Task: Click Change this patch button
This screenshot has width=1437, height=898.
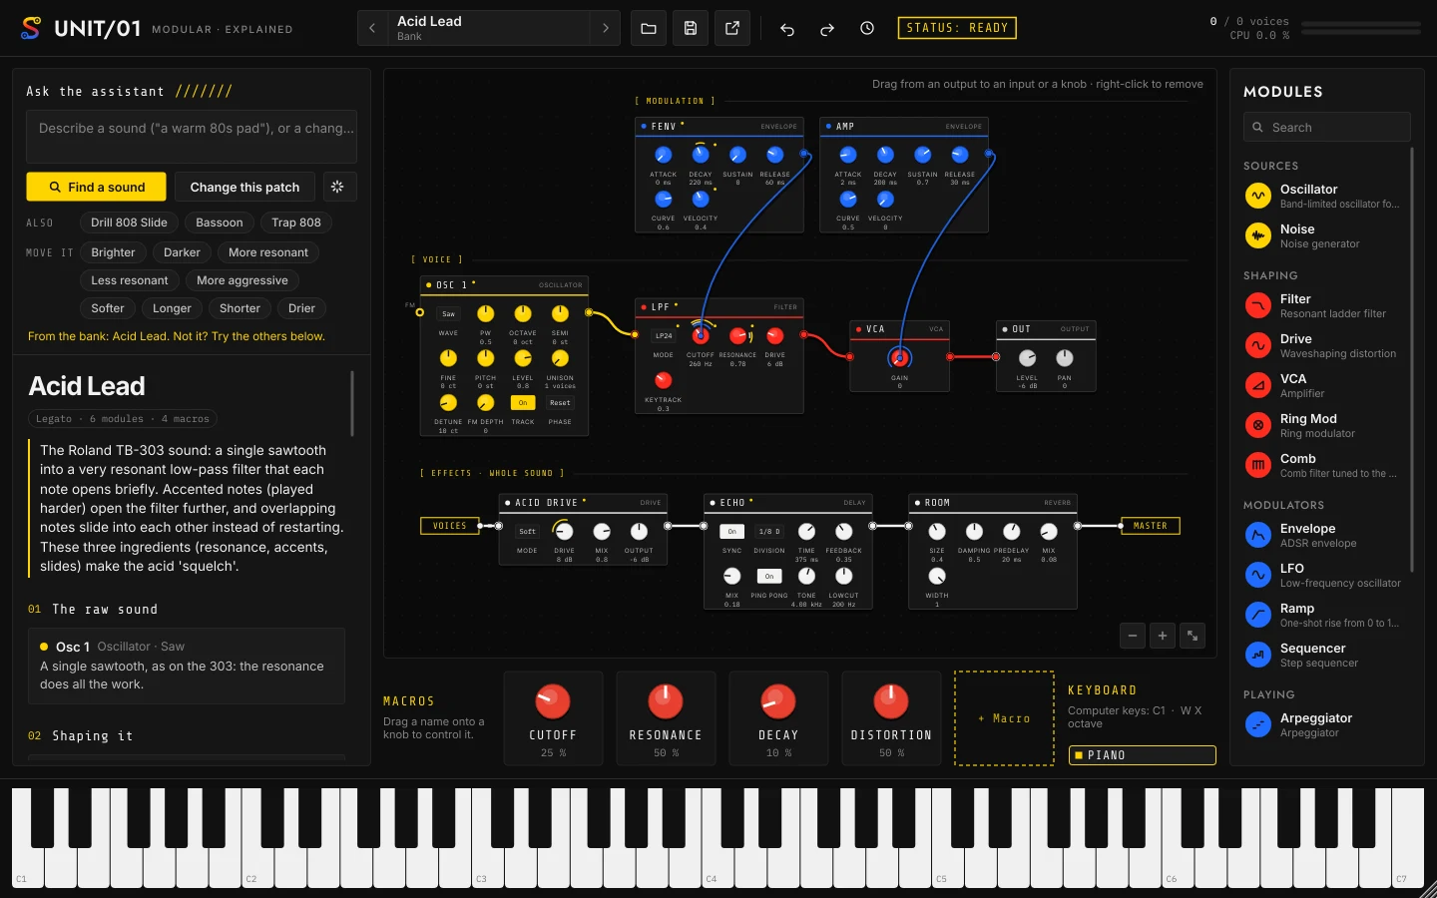Action: pos(244,187)
